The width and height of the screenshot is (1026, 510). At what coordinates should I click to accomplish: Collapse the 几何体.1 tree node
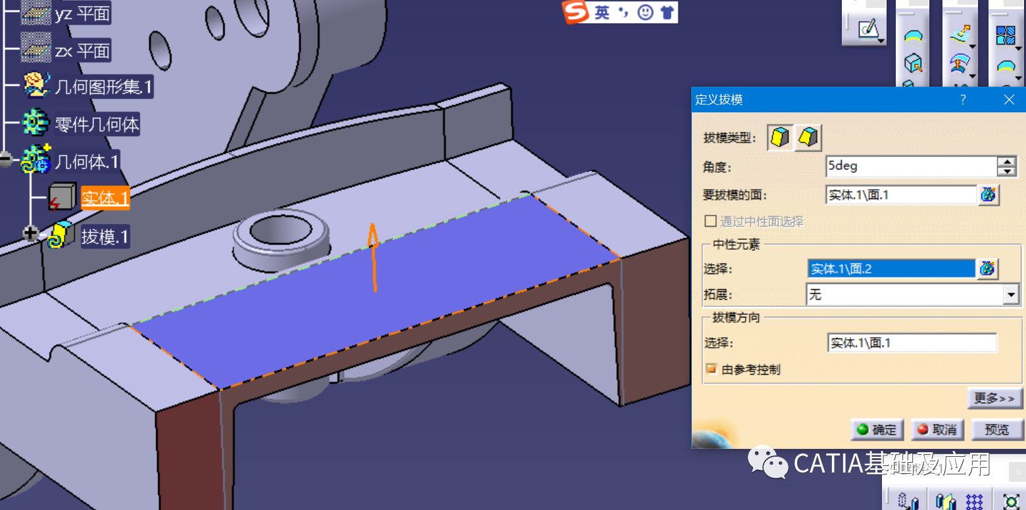coord(6,160)
